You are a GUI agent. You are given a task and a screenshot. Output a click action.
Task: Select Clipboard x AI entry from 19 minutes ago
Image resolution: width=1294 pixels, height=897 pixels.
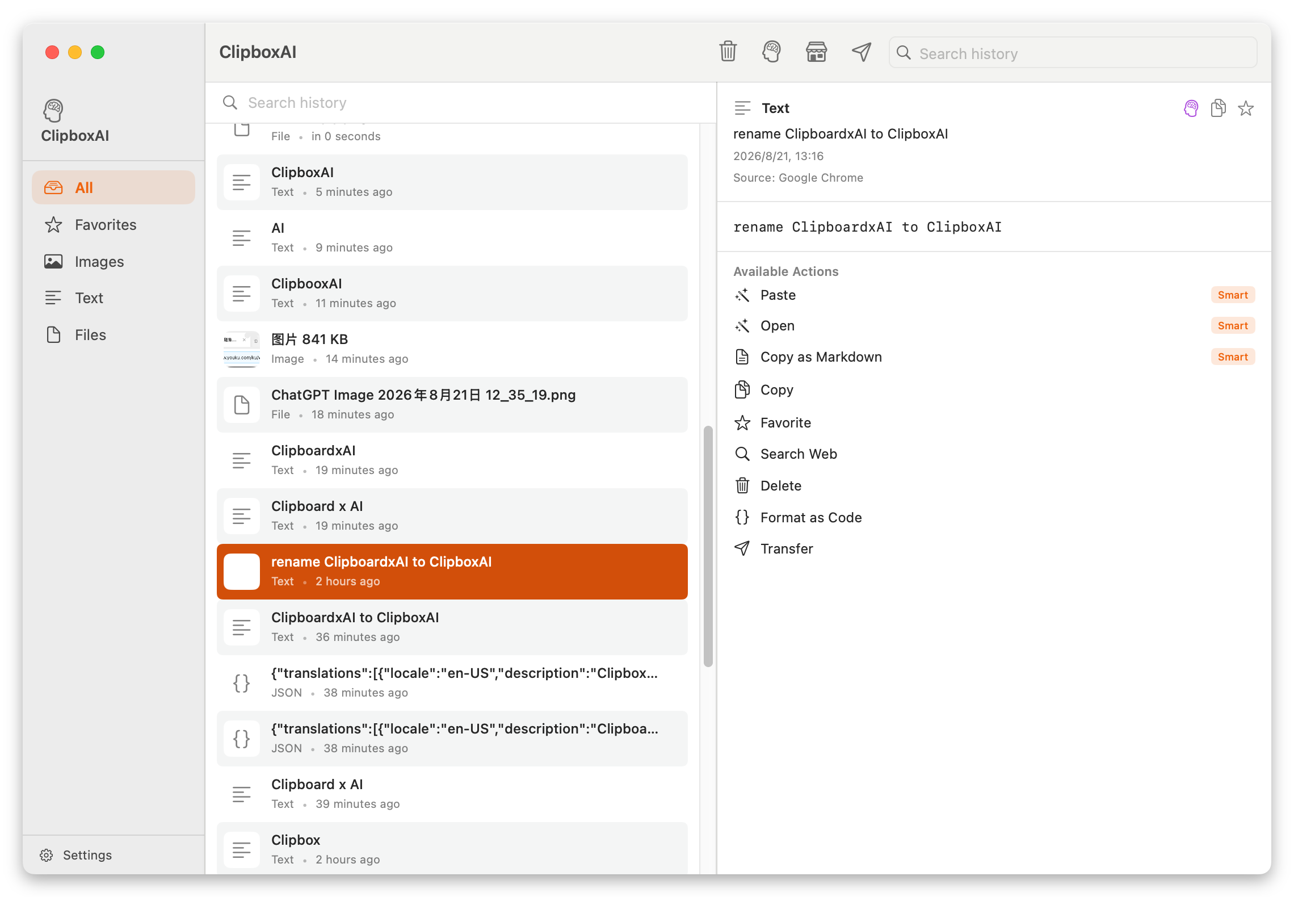[x=452, y=516]
